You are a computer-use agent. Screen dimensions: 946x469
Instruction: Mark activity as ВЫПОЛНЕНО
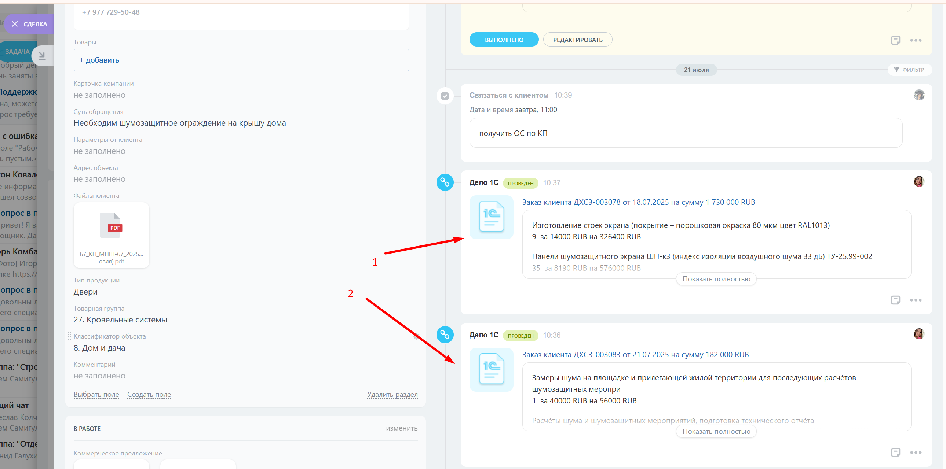click(x=504, y=40)
